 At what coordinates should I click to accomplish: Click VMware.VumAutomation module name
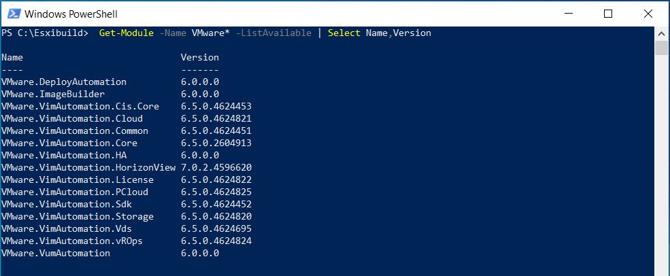tap(56, 254)
